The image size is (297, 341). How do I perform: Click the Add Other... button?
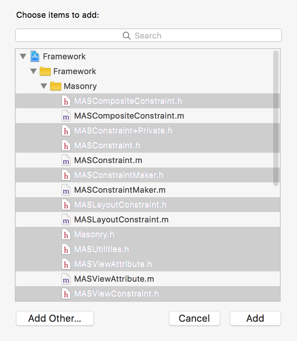click(x=55, y=318)
